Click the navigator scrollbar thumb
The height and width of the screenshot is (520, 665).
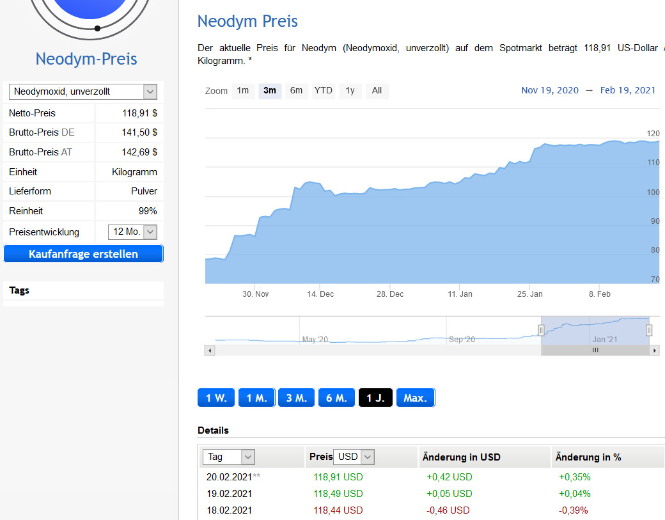[x=595, y=351]
